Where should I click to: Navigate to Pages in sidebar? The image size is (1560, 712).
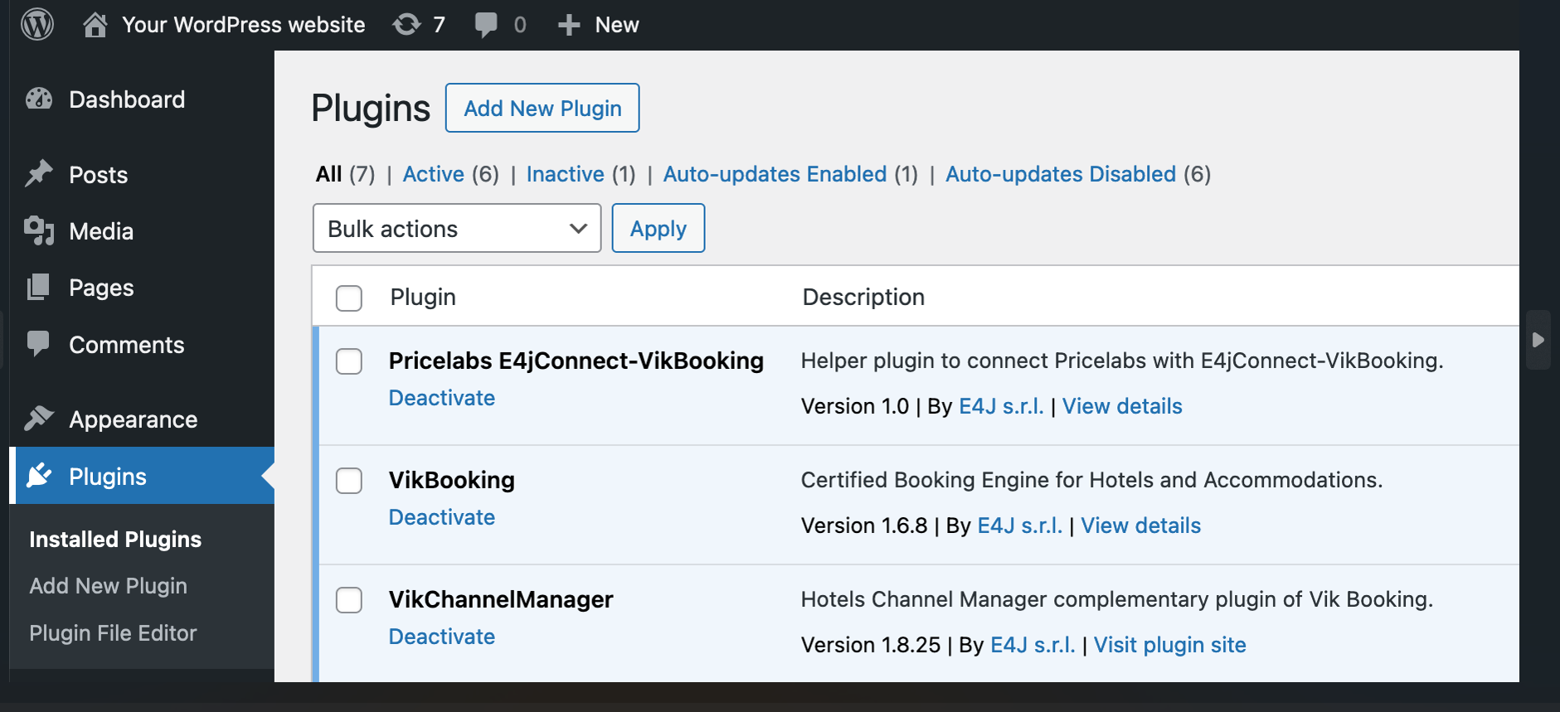point(101,288)
